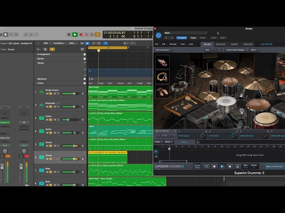Play the Logic project with green play button
This screenshot has width=285, height=213.
[x=75, y=35]
